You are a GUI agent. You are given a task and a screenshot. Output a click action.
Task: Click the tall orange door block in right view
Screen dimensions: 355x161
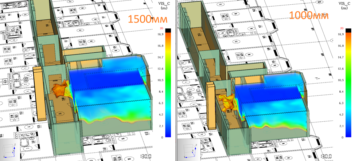click(x=210, y=104)
